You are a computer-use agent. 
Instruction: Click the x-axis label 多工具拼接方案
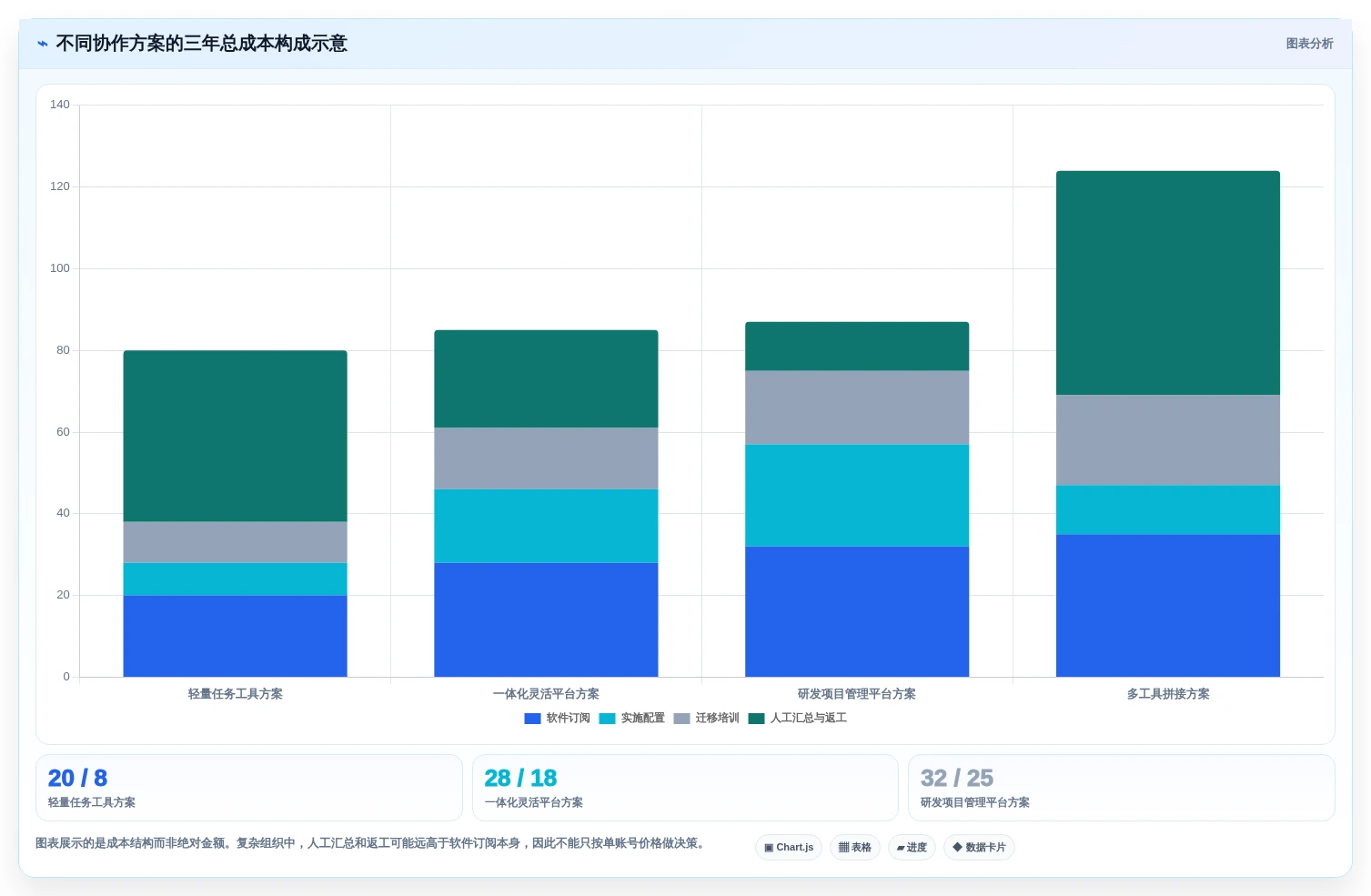1168,694
